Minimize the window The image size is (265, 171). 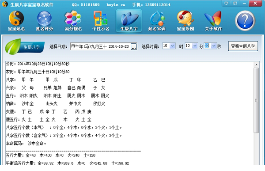244,3
